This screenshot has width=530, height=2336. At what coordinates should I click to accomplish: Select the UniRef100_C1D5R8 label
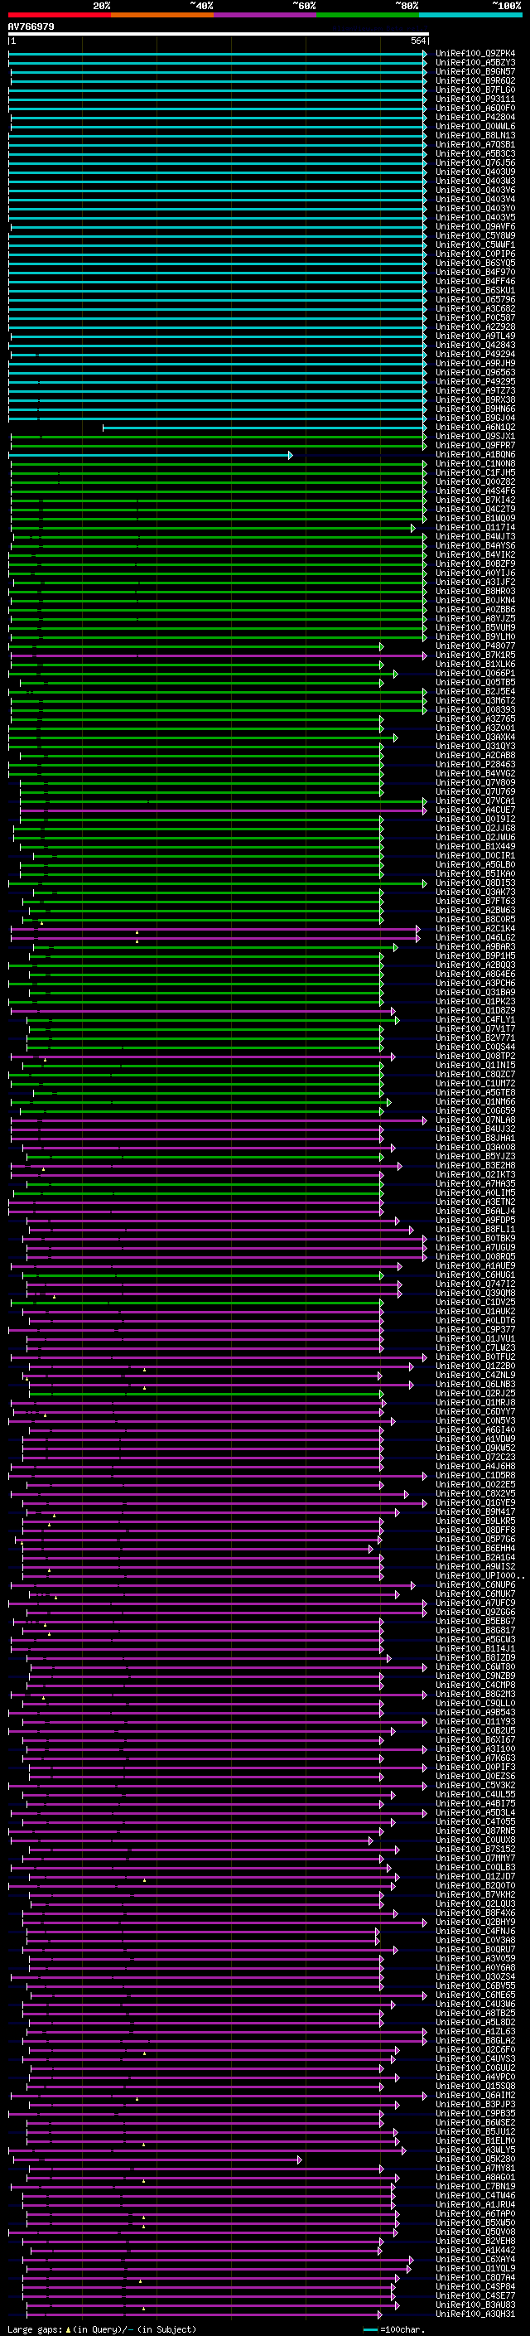[475, 1475]
